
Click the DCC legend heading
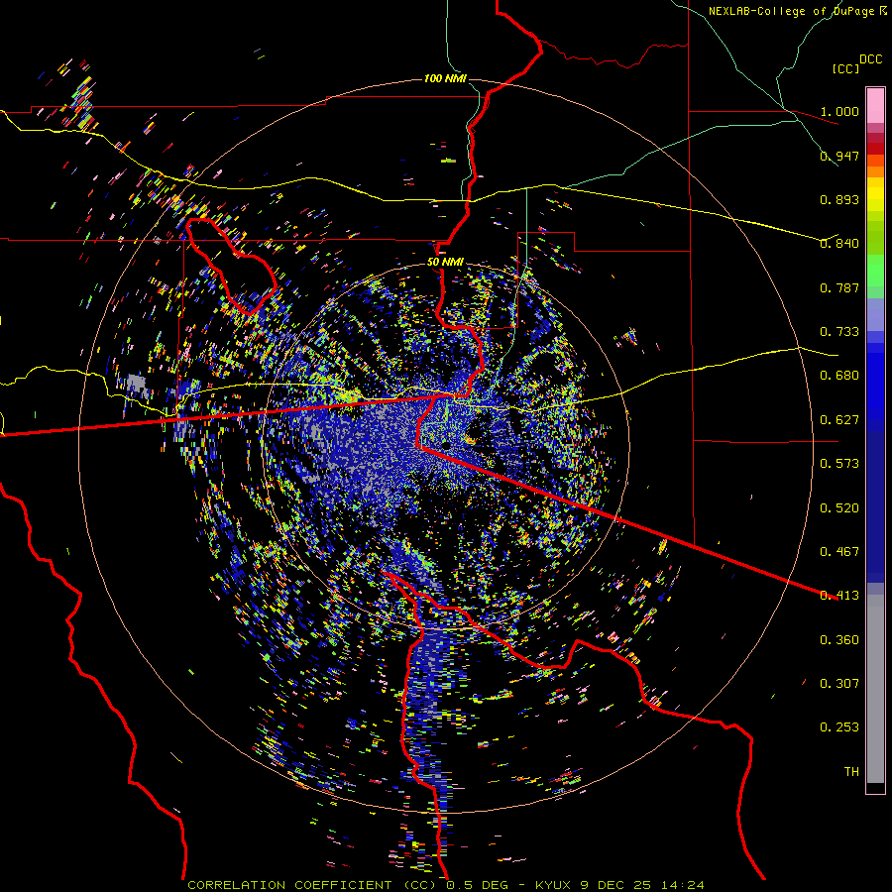(870, 59)
